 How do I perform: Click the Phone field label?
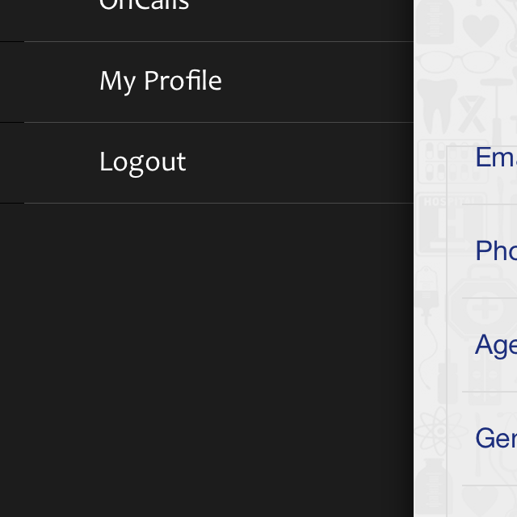click(496, 250)
